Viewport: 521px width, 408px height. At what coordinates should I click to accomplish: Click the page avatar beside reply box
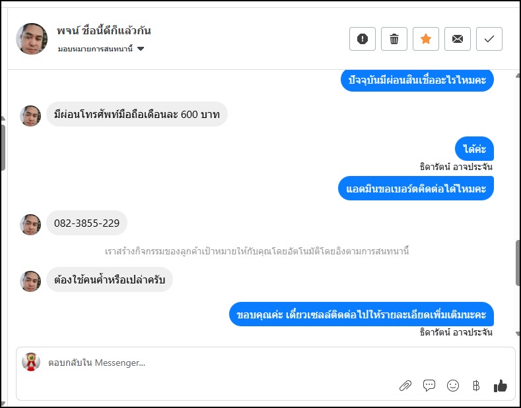click(x=31, y=362)
